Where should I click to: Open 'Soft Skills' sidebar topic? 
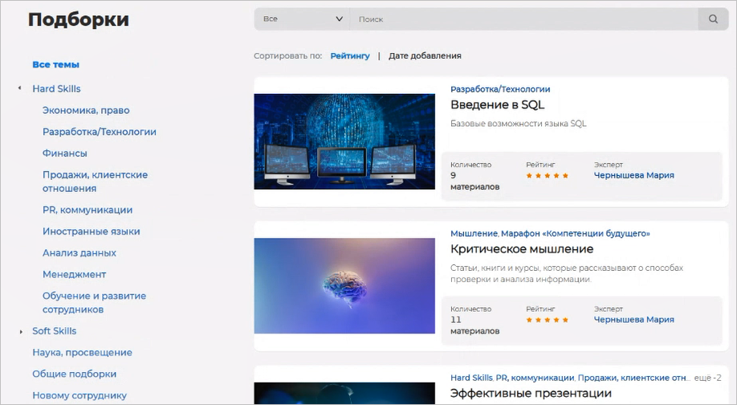tap(54, 331)
